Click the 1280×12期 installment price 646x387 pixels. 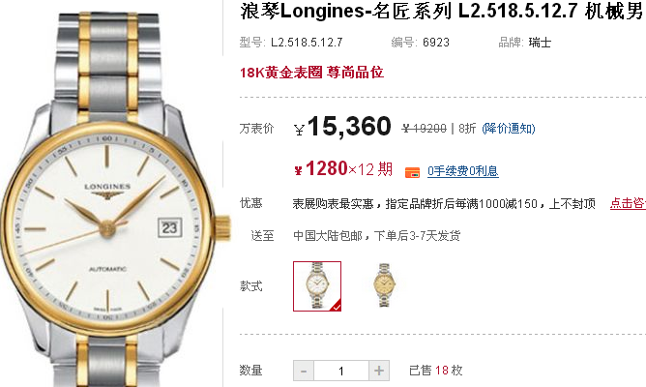[343, 169]
